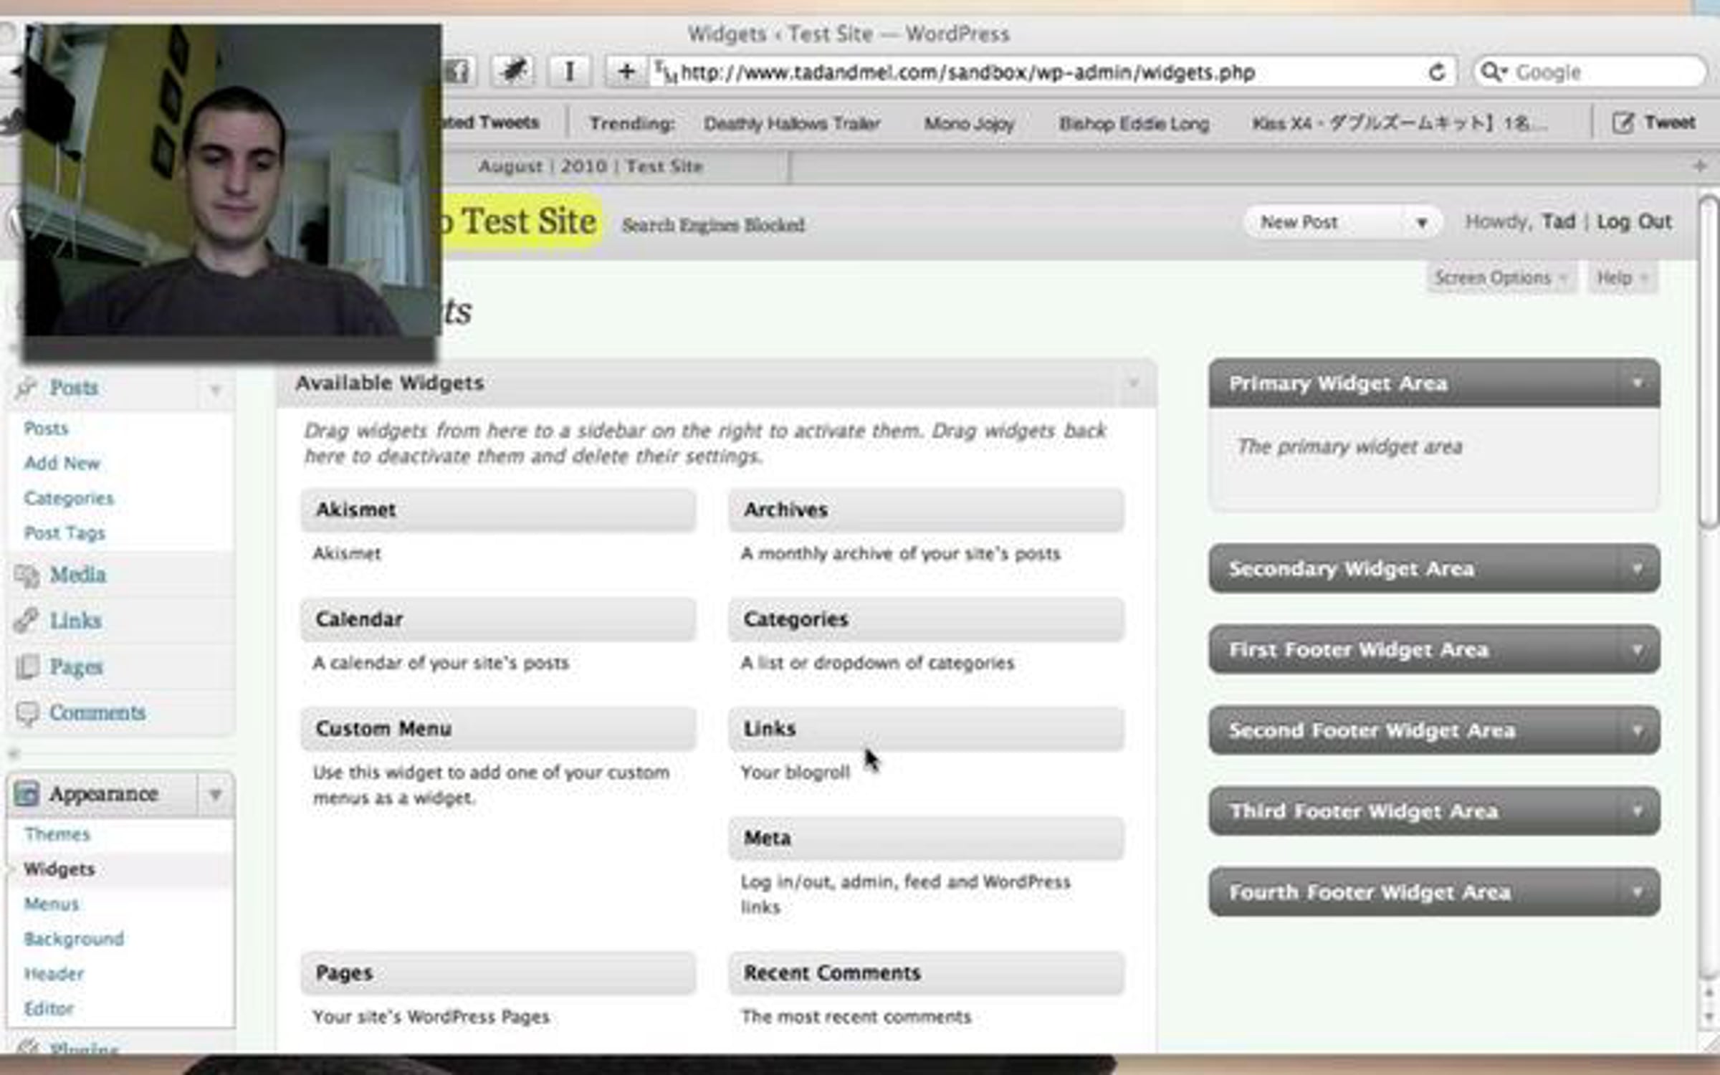Viewport: 1720px width, 1075px height.
Task: Click the page reload icon in address bar
Action: point(1436,72)
